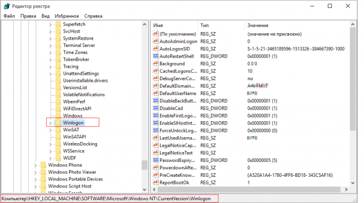Click the WbemPerf folder icon
The image size is (364, 203).
(58, 101)
